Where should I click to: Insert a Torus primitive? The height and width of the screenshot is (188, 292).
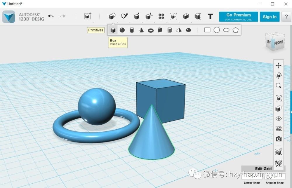pyautogui.click(x=150, y=30)
